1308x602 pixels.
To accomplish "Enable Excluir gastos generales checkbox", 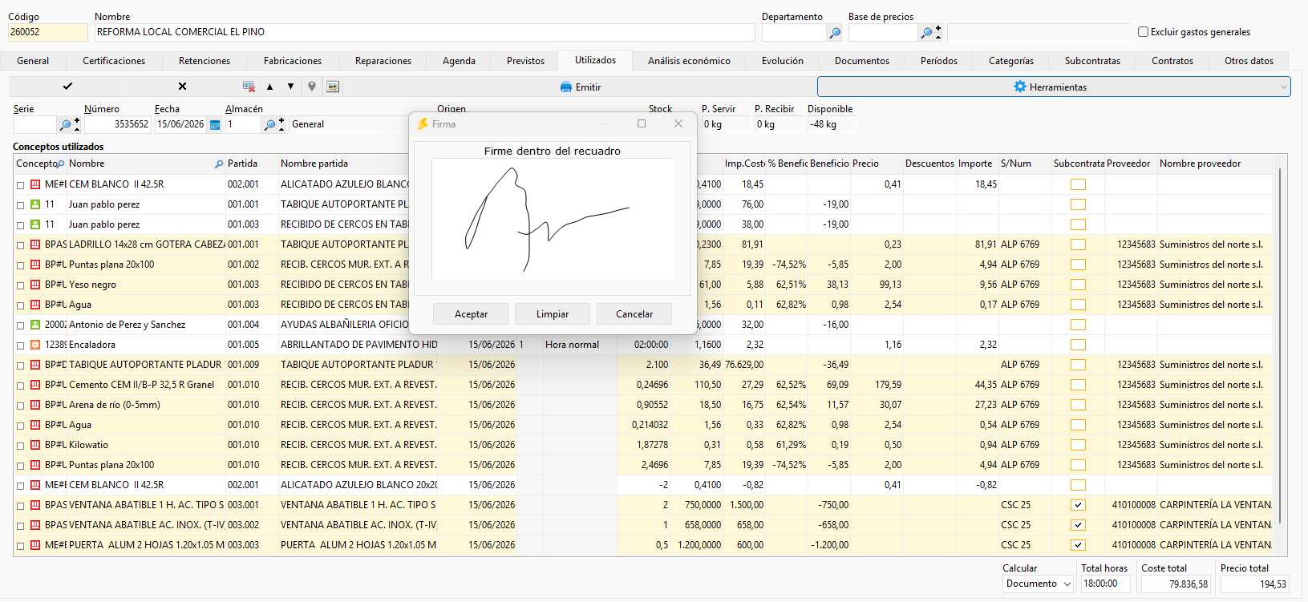I will [1144, 32].
